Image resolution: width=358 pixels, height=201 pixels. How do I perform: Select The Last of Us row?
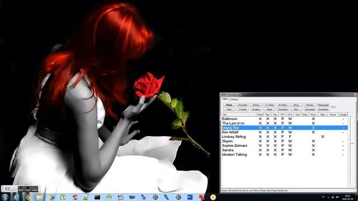[285, 123]
